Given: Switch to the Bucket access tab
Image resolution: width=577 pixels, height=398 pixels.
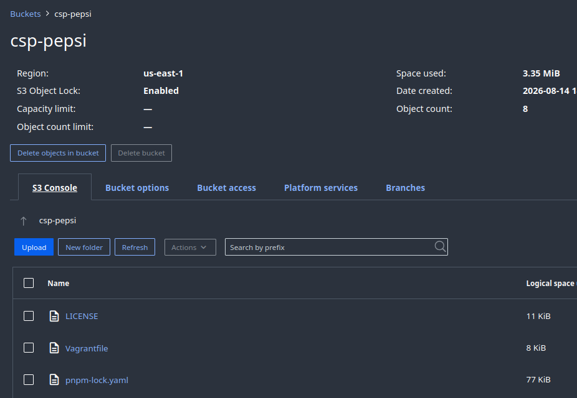Looking at the screenshot, I should (226, 188).
